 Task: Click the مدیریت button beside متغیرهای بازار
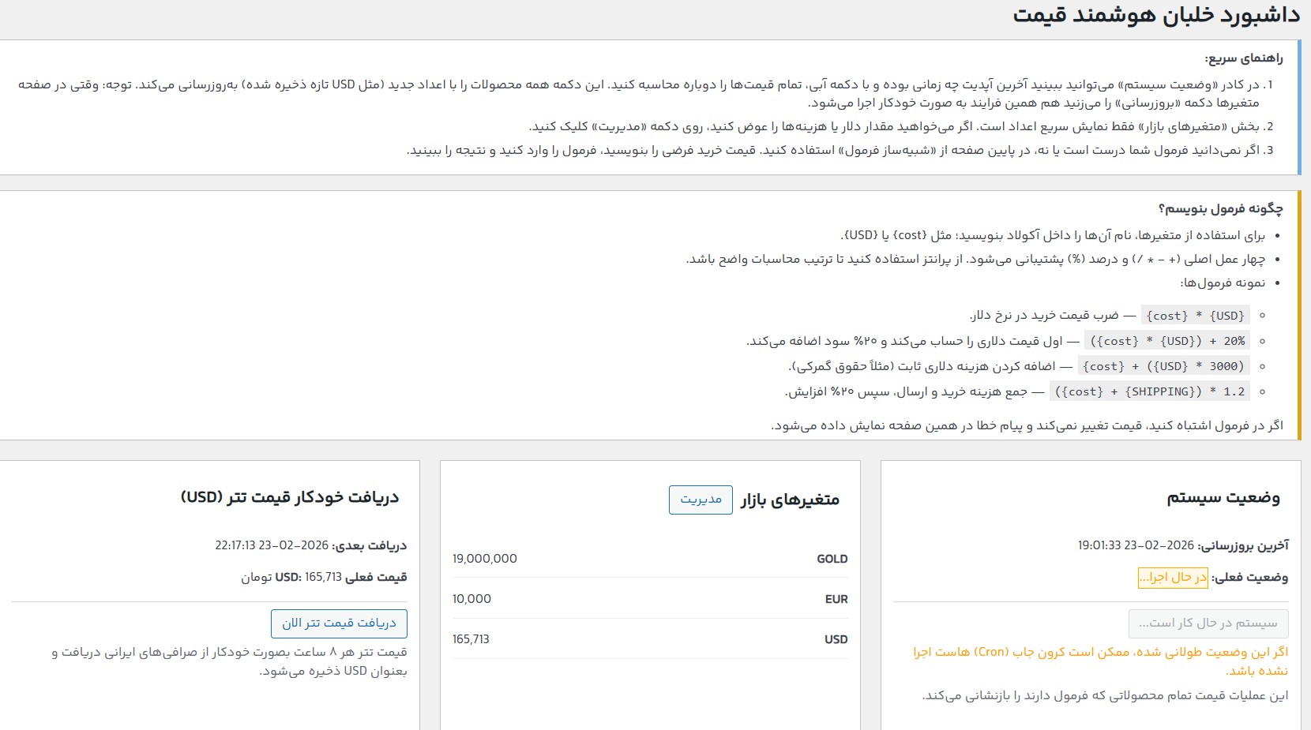click(x=701, y=500)
